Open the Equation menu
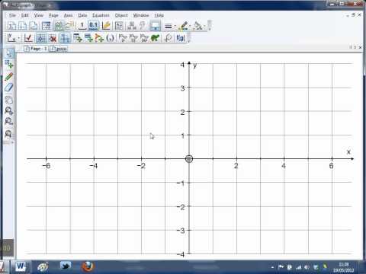This screenshot has width=366, height=274. click(x=101, y=15)
